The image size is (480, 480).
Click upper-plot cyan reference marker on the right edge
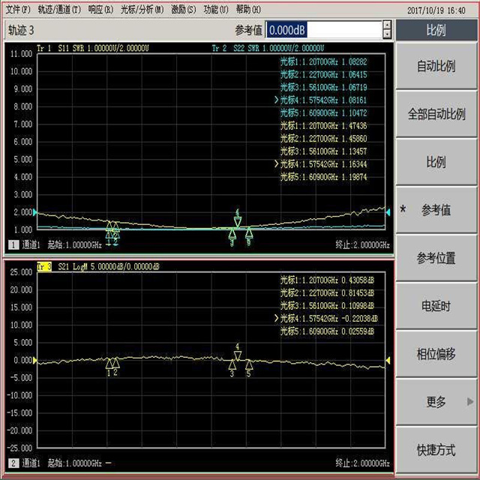pyautogui.click(x=388, y=212)
